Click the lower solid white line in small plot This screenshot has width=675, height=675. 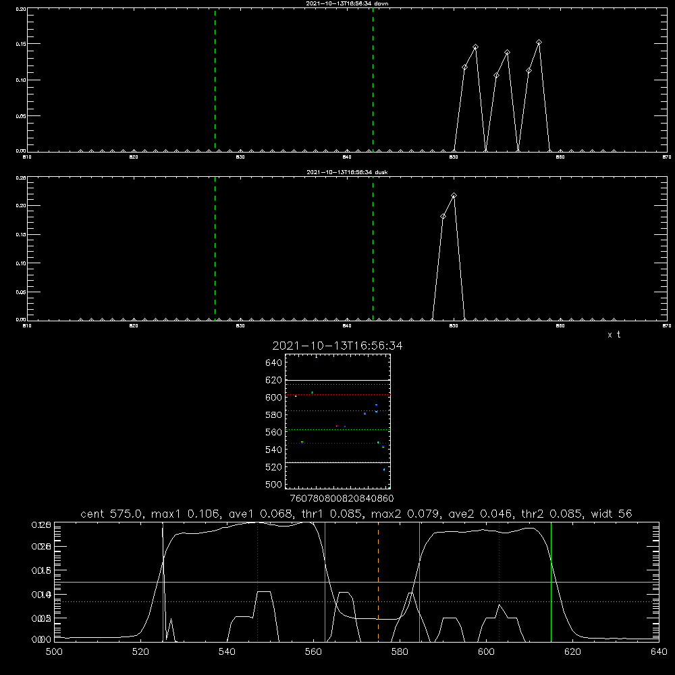[337, 463]
